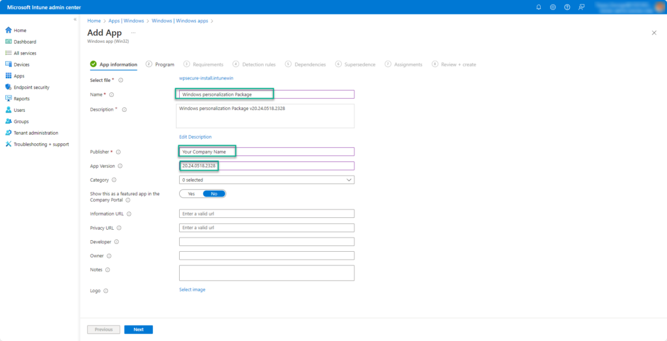Open Troubleshooting + support
This screenshot has width=667, height=341.
click(x=36, y=144)
